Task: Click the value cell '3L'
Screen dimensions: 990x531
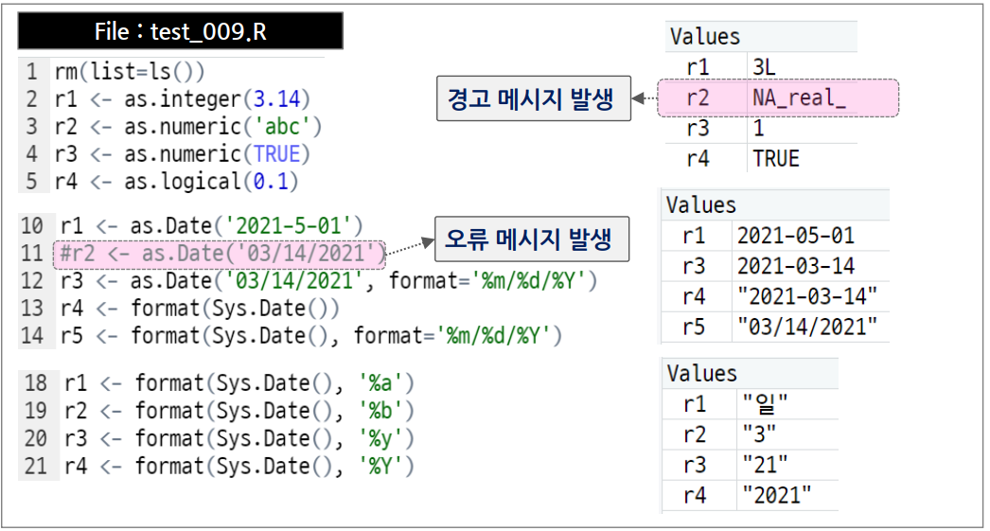Action: [764, 67]
